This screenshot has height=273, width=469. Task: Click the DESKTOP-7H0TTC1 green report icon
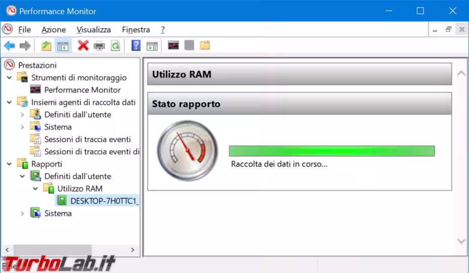pos(62,200)
